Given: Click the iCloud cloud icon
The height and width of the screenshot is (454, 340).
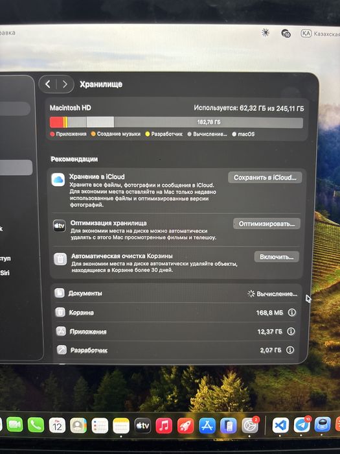Looking at the screenshot, I should click(58, 180).
